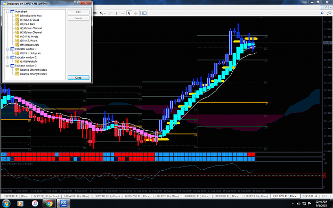Click the volume speaker tray icon

[298, 204]
